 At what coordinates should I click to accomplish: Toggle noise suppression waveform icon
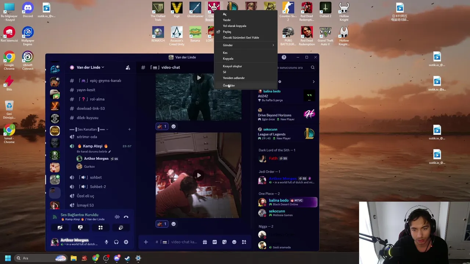(x=117, y=217)
